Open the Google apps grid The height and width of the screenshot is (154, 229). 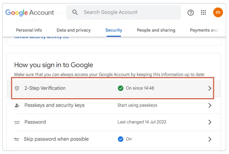point(203,12)
